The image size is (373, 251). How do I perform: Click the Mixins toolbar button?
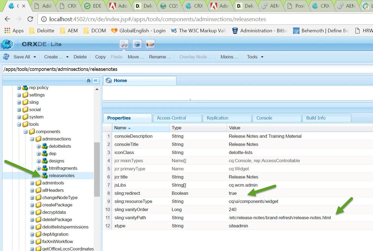click(x=229, y=57)
